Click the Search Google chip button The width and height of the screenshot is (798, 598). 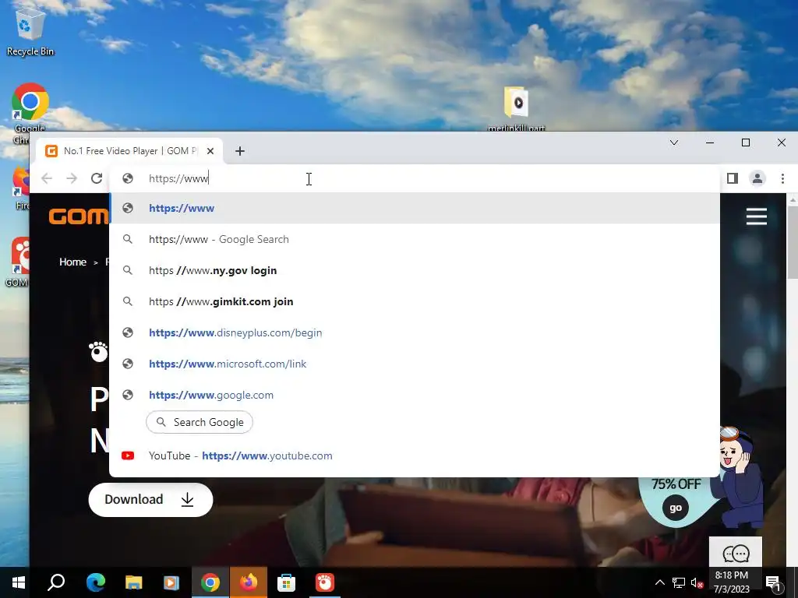tap(199, 422)
